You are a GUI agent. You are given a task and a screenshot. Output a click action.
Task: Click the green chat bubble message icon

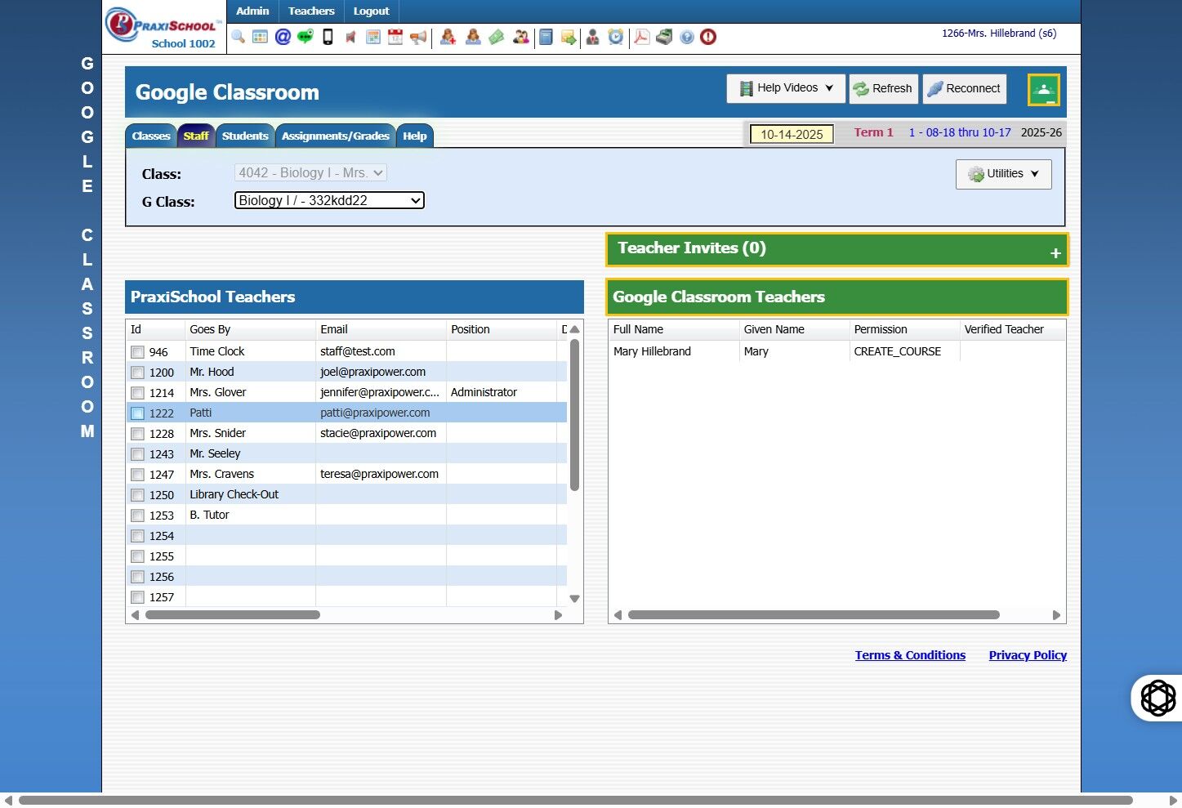click(x=306, y=37)
